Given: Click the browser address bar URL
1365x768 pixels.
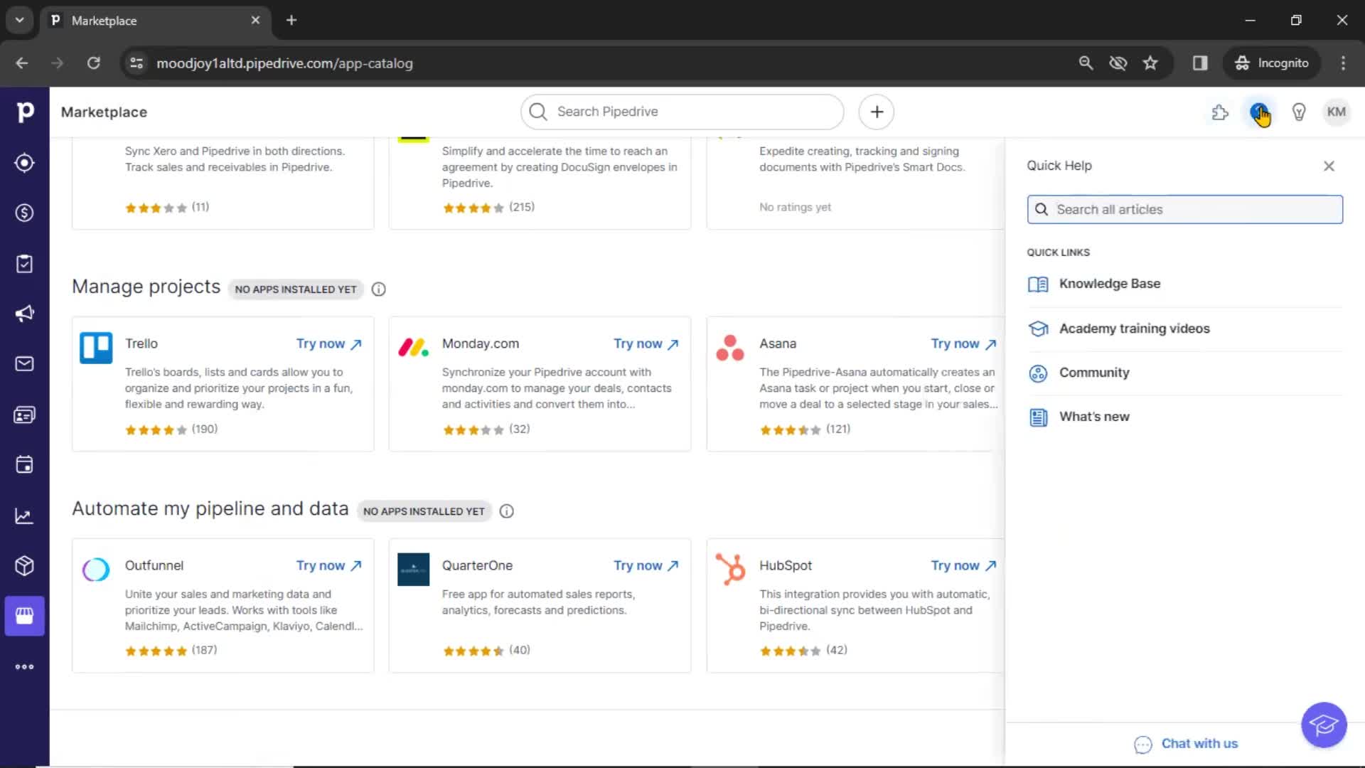Looking at the screenshot, I should [284, 63].
